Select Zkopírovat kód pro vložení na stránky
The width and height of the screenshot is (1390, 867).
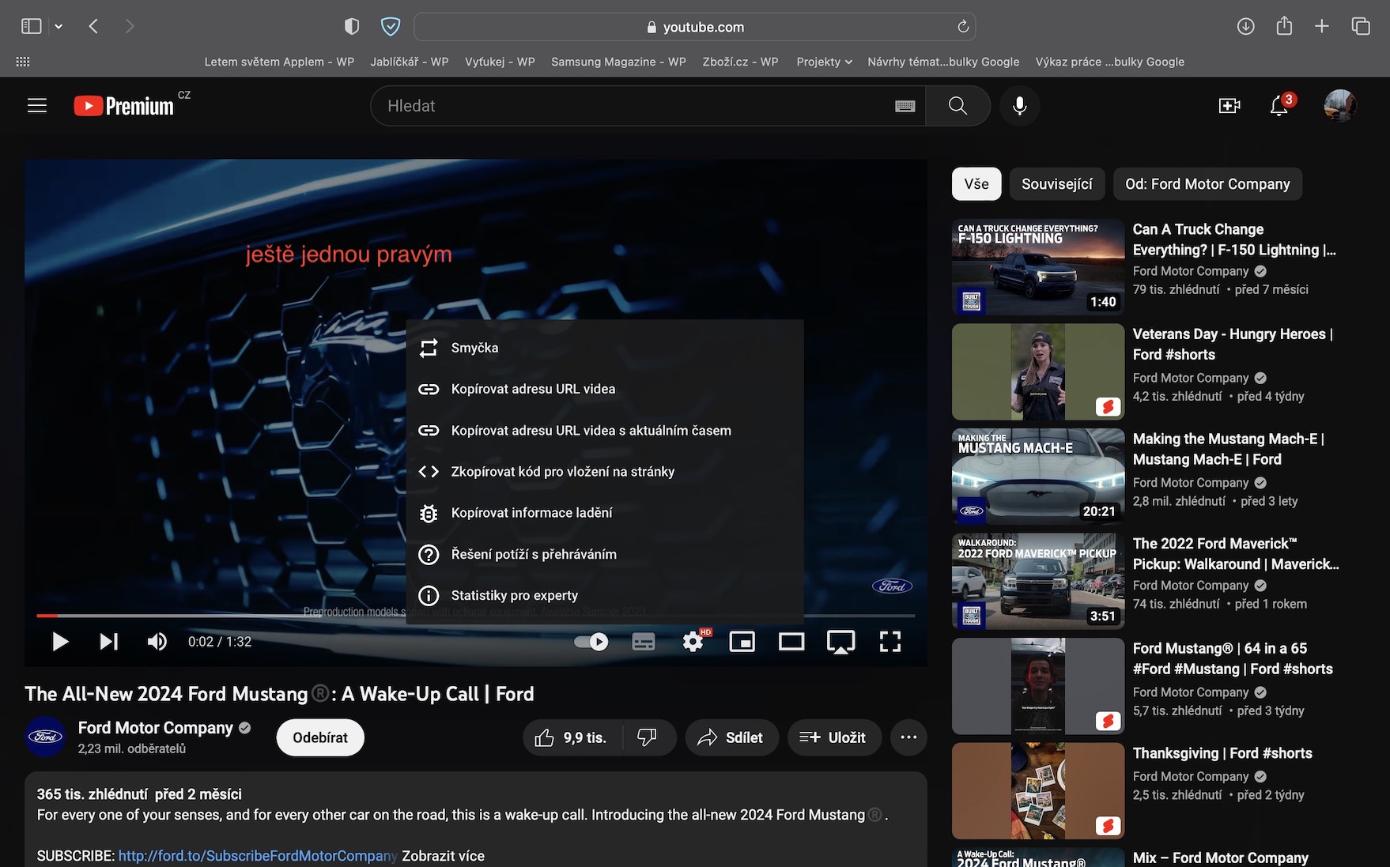605,472
